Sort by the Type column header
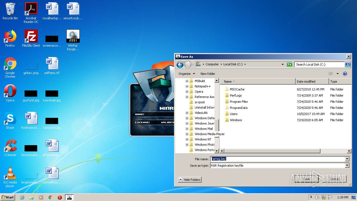Image resolution: width=357 pixels, height=201 pixels. point(340,82)
